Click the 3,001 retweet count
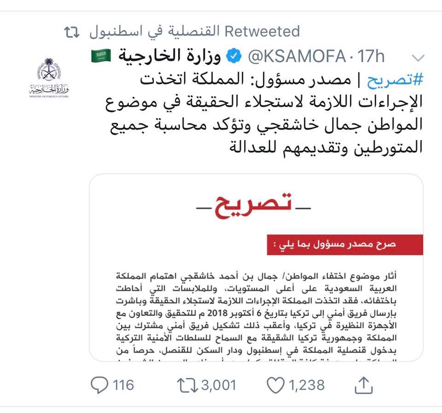Screen dimensions: 442x413 pos(219,385)
